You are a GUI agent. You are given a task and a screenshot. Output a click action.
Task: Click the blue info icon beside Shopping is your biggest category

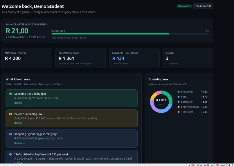tap(10, 134)
